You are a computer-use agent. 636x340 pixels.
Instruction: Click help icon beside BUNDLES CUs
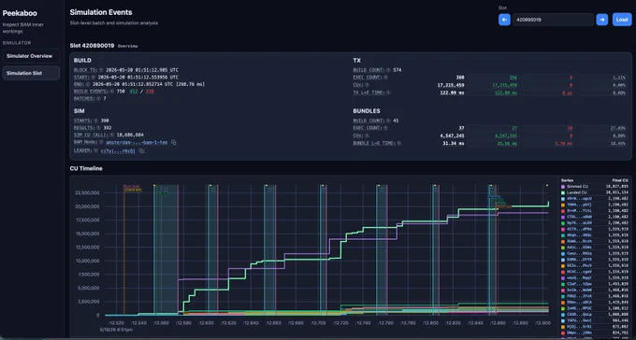coord(367,135)
